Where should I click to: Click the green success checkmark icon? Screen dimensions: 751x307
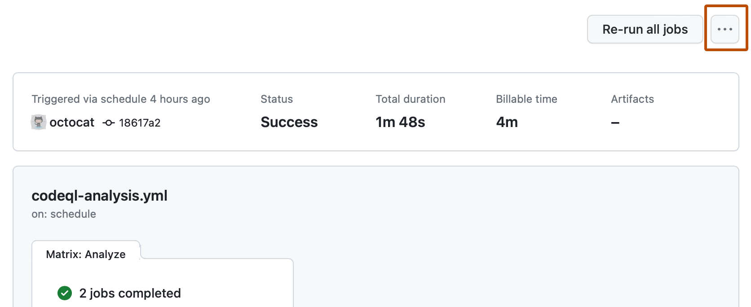click(65, 293)
